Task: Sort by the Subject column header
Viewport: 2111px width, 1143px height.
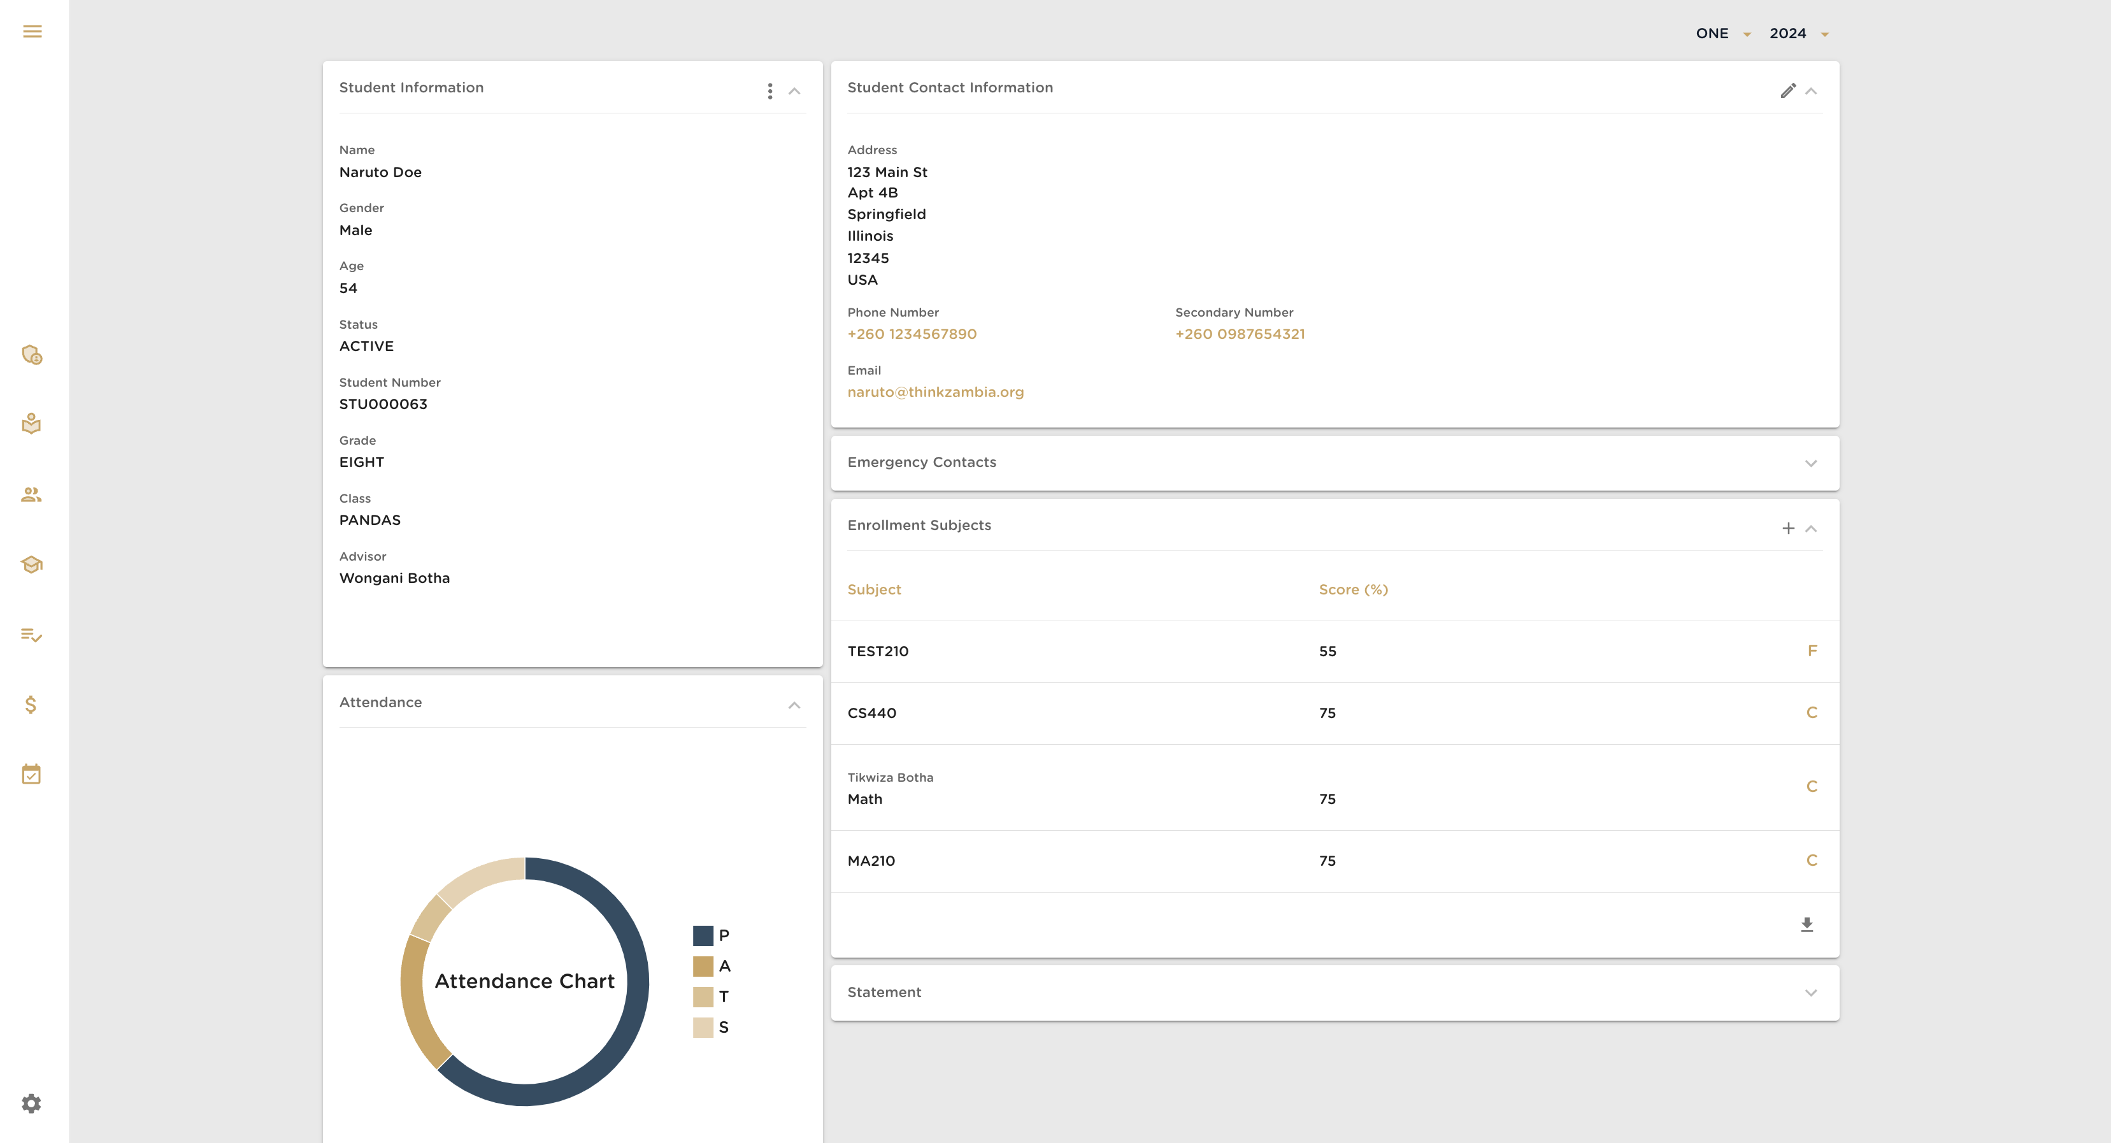Action: point(873,589)
